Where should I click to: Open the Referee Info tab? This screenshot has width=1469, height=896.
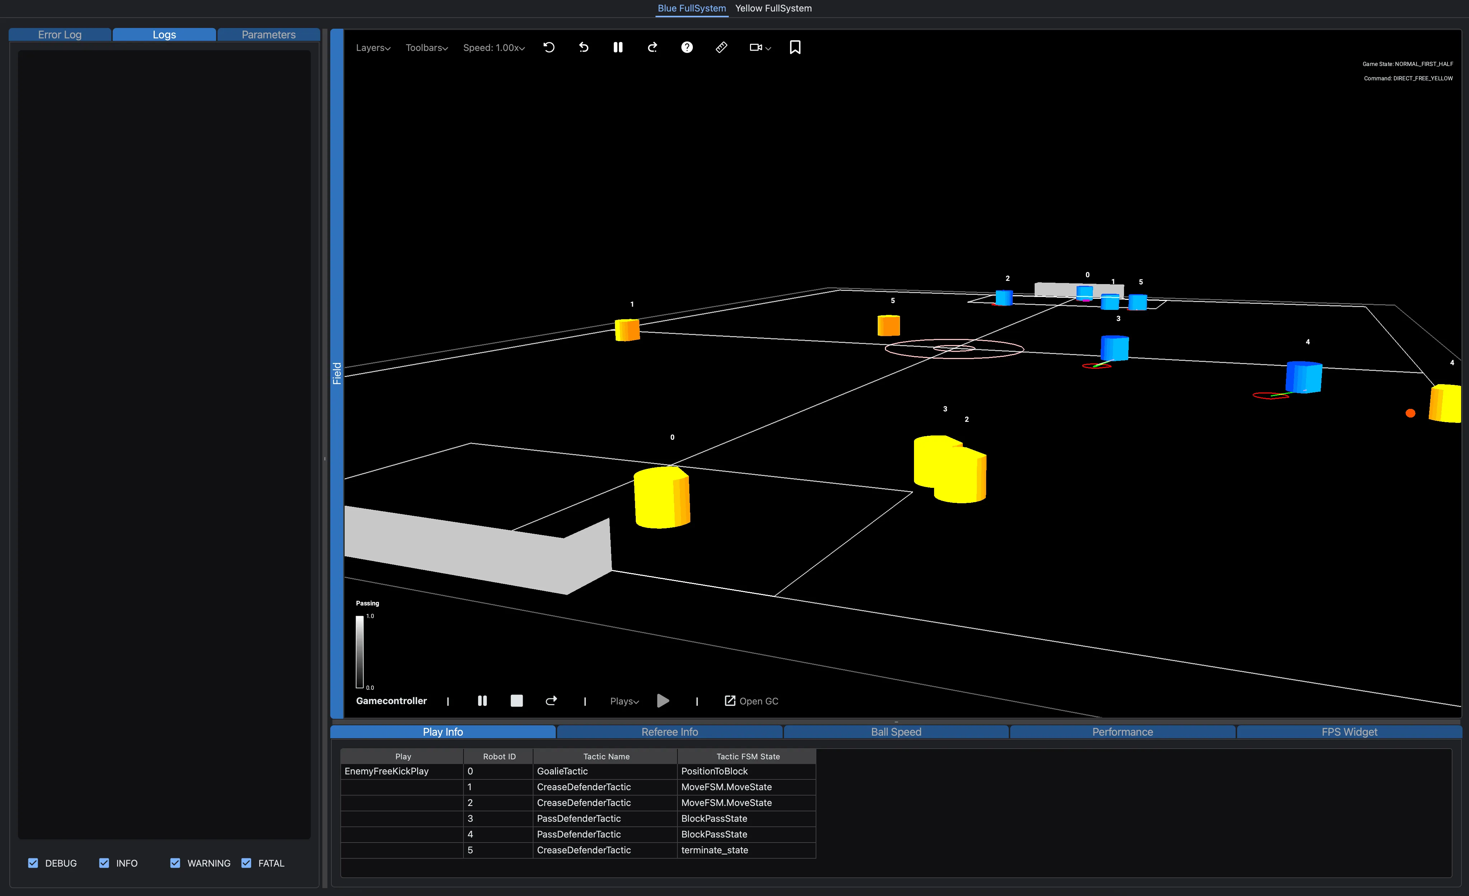[x=670, y=732]
